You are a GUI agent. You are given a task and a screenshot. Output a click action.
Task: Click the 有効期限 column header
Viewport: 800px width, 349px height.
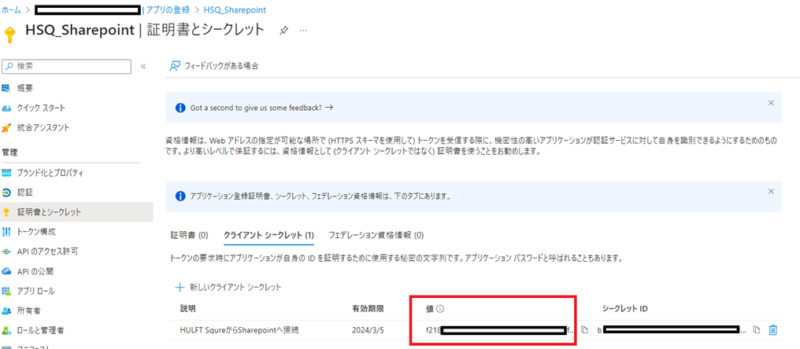tap(368, 309)
